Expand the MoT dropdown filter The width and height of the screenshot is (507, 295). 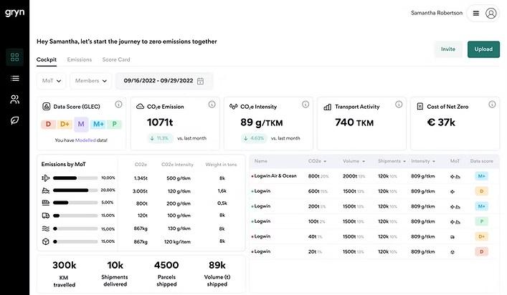point(51,81)
